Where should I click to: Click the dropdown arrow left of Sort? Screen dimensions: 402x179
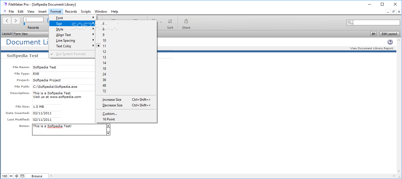point(161,22)
